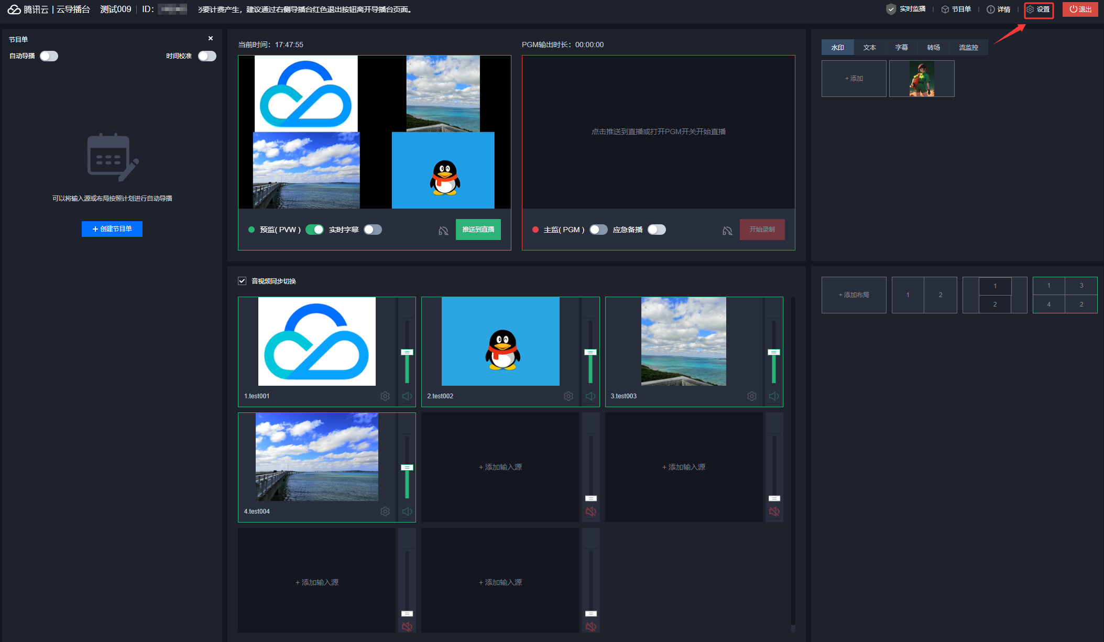
Task: Enable the PGM main monitor switch
Action: tap(598, 230)
